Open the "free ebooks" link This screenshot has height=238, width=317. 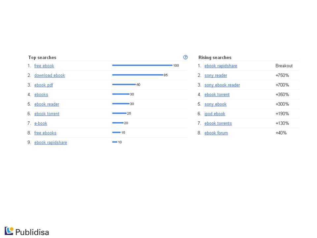coord(45,133)
